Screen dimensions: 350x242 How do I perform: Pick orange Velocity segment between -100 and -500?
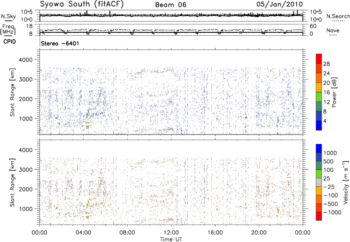click(x=319, y=199)
